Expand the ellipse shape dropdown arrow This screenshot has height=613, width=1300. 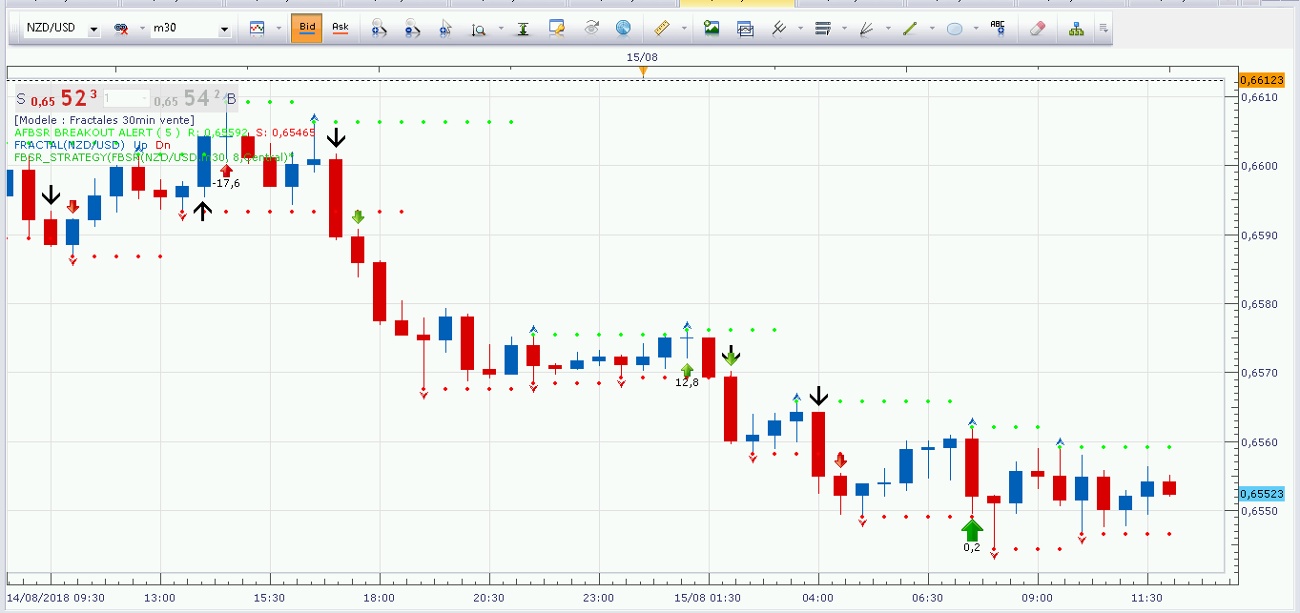click(x=976, y=29)
